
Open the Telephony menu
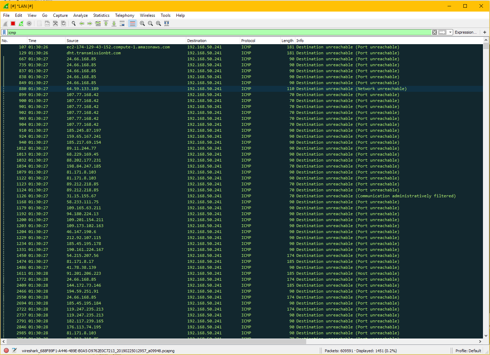[125, 15]
